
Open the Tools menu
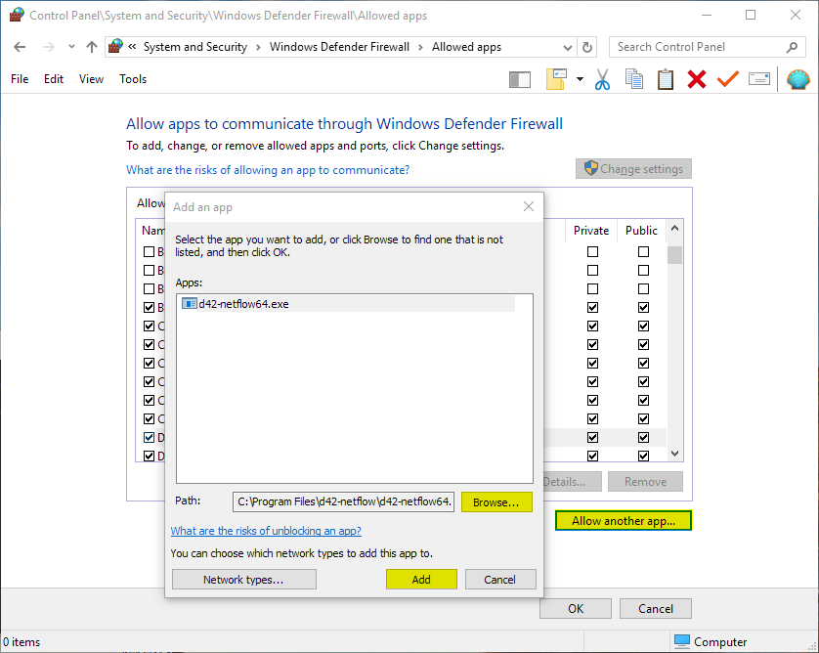pyautogui.click(x=132, y=79)
